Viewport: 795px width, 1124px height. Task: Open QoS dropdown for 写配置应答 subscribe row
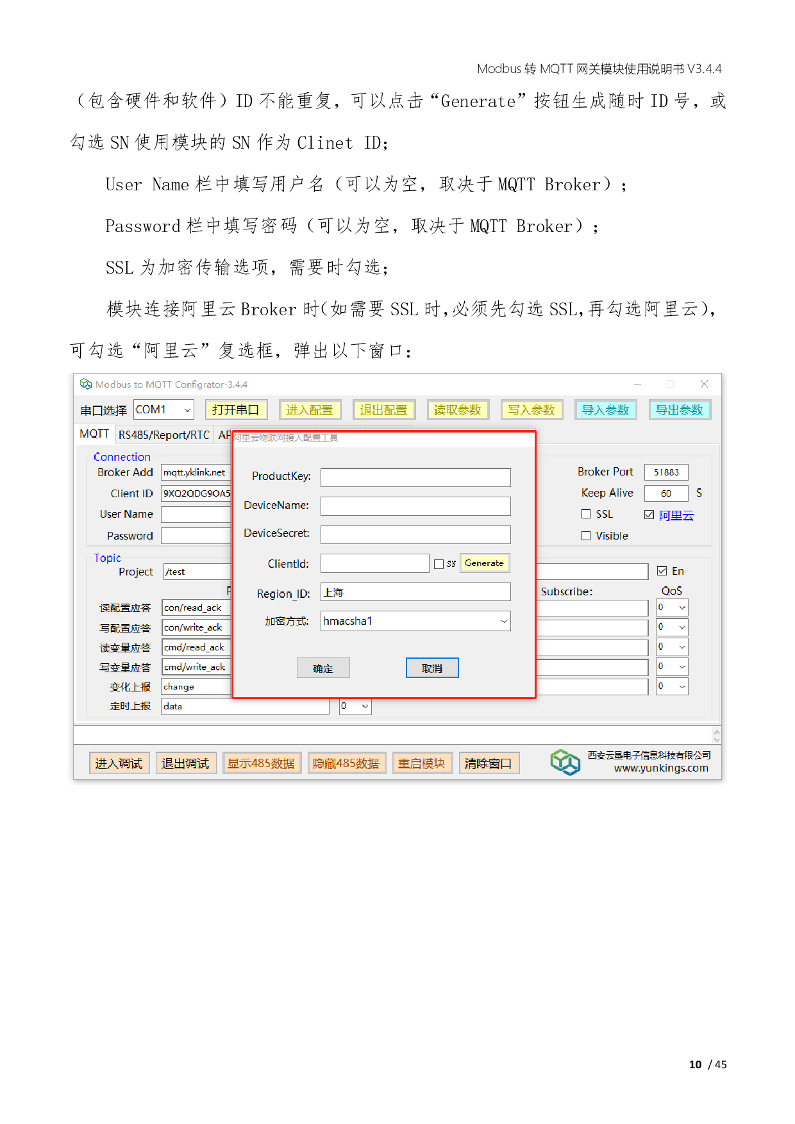672,627
